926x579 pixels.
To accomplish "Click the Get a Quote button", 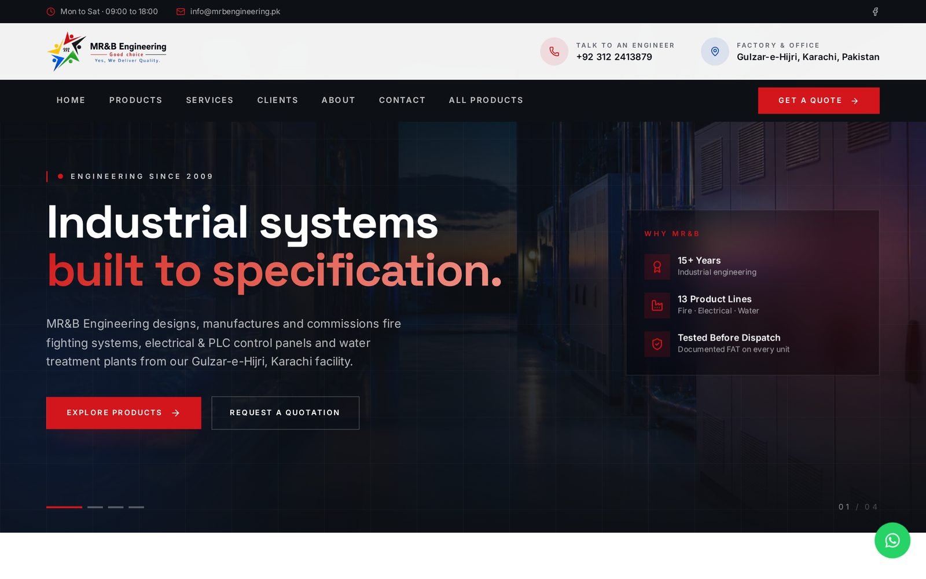I will coord(818,101).
